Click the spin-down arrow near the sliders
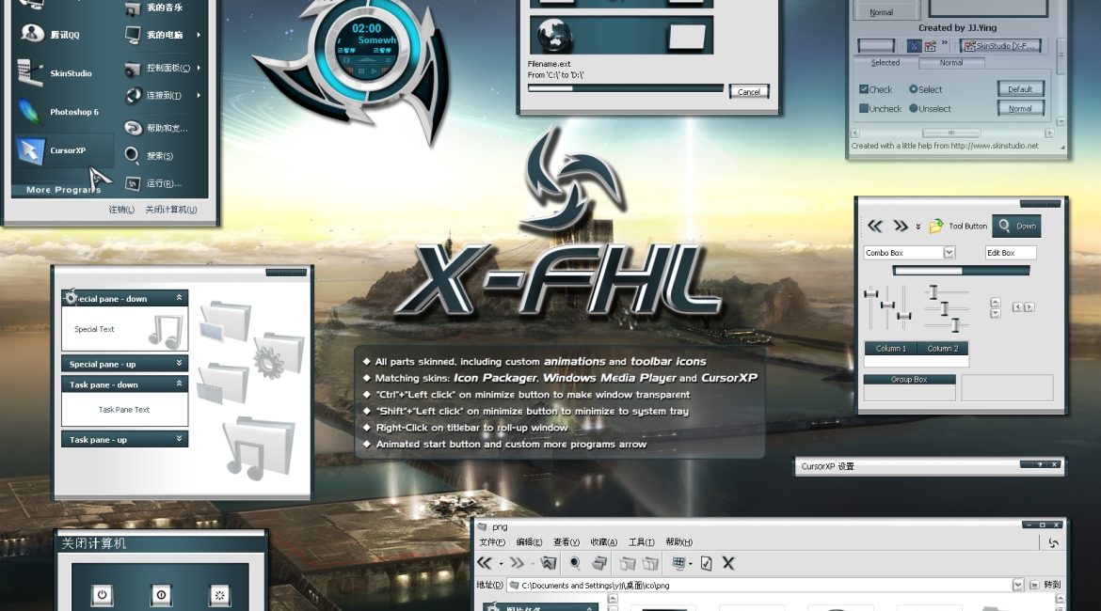1101x611 pixels. click(x=995, y=313)
